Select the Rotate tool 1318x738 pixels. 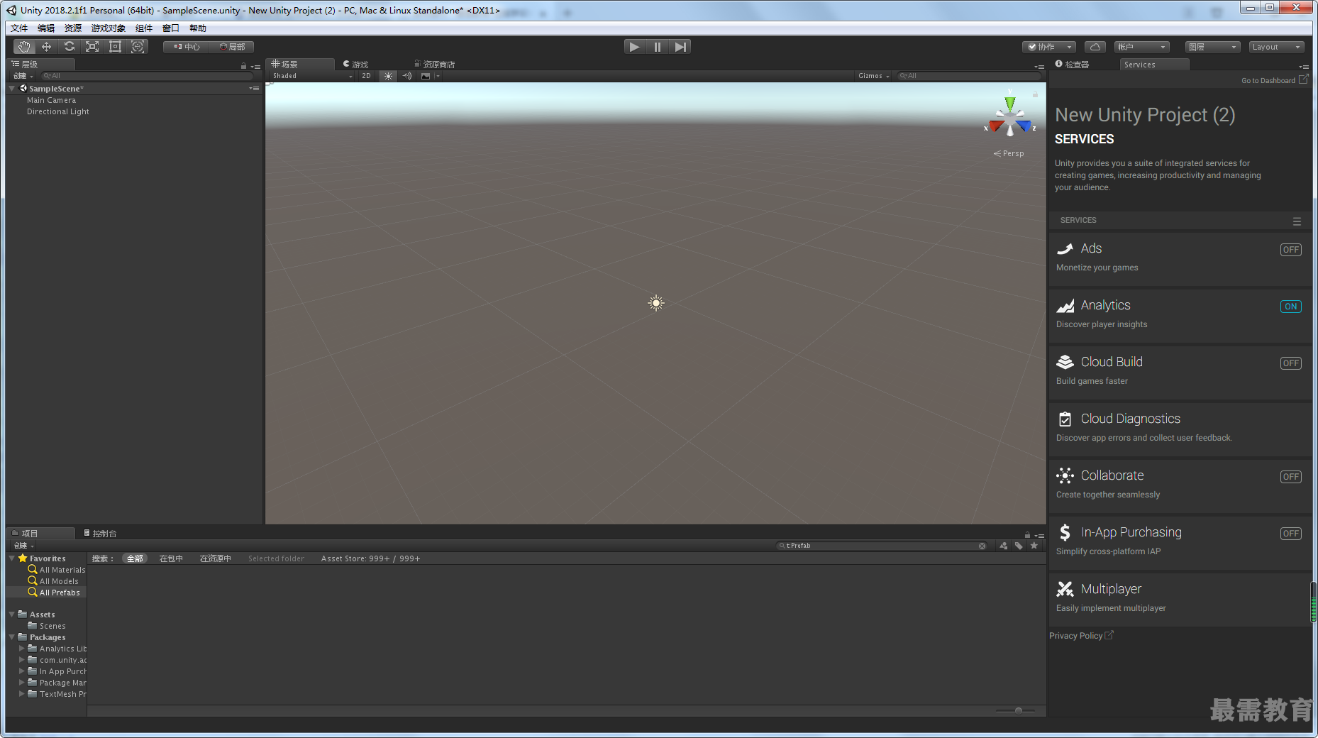70,47
